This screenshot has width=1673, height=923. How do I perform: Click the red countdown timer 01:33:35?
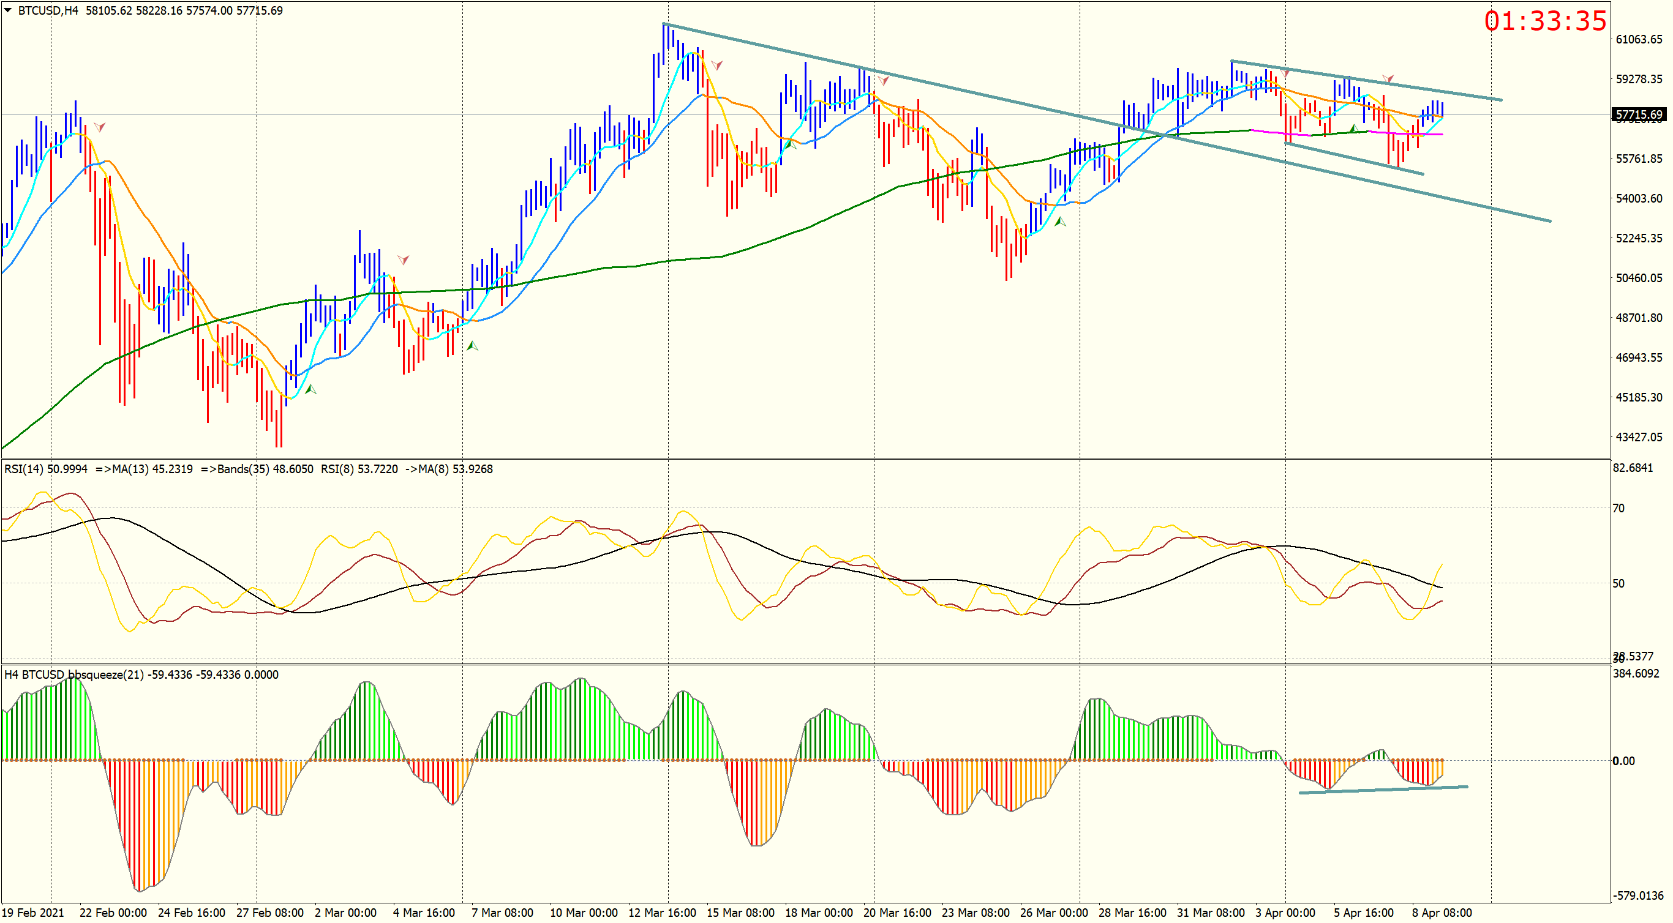click(x=1544, y=21)
